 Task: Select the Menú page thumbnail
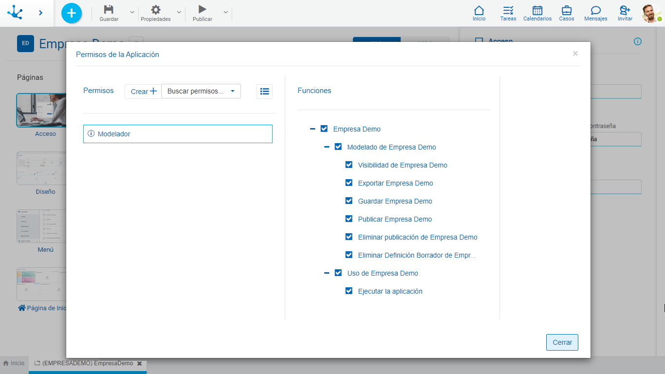(42, 226)
